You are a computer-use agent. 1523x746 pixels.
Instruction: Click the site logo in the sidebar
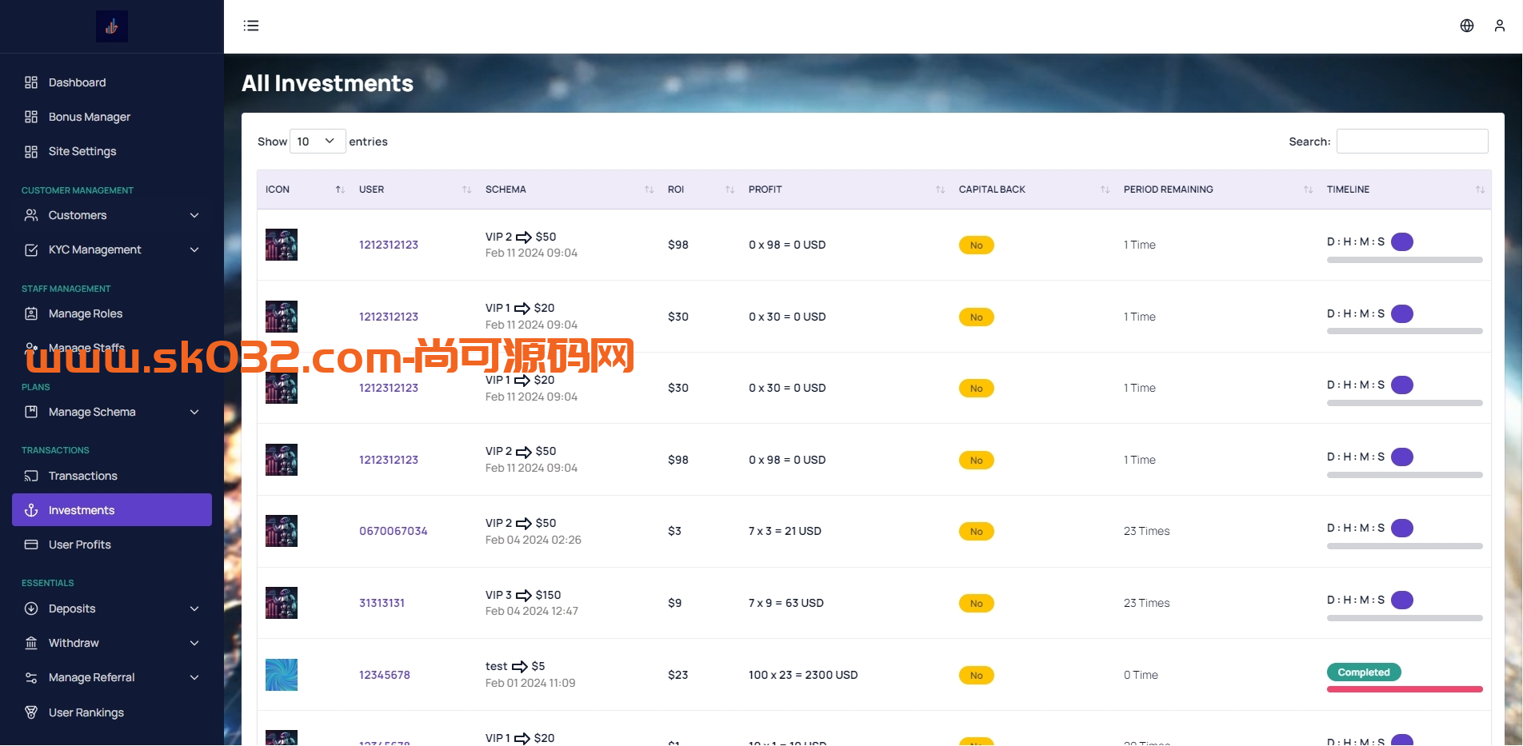[112, 26]
